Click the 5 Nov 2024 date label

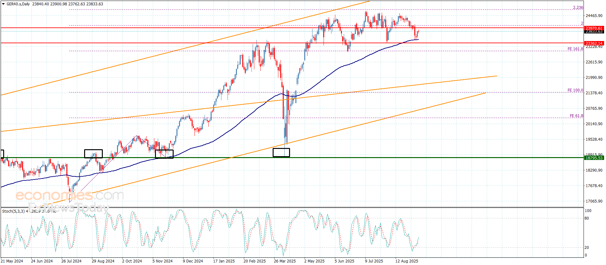pyautogui.click(x=163, y=261)
